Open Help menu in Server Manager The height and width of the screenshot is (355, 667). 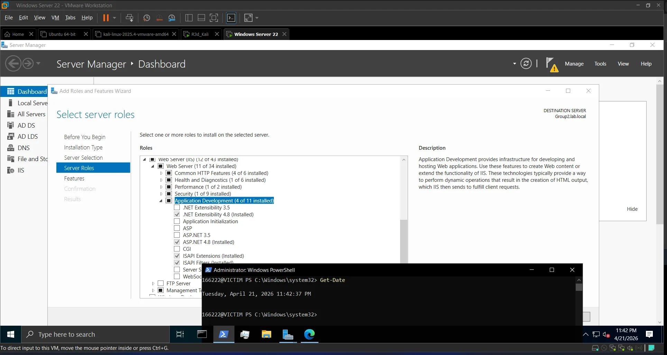coord(646,64)
